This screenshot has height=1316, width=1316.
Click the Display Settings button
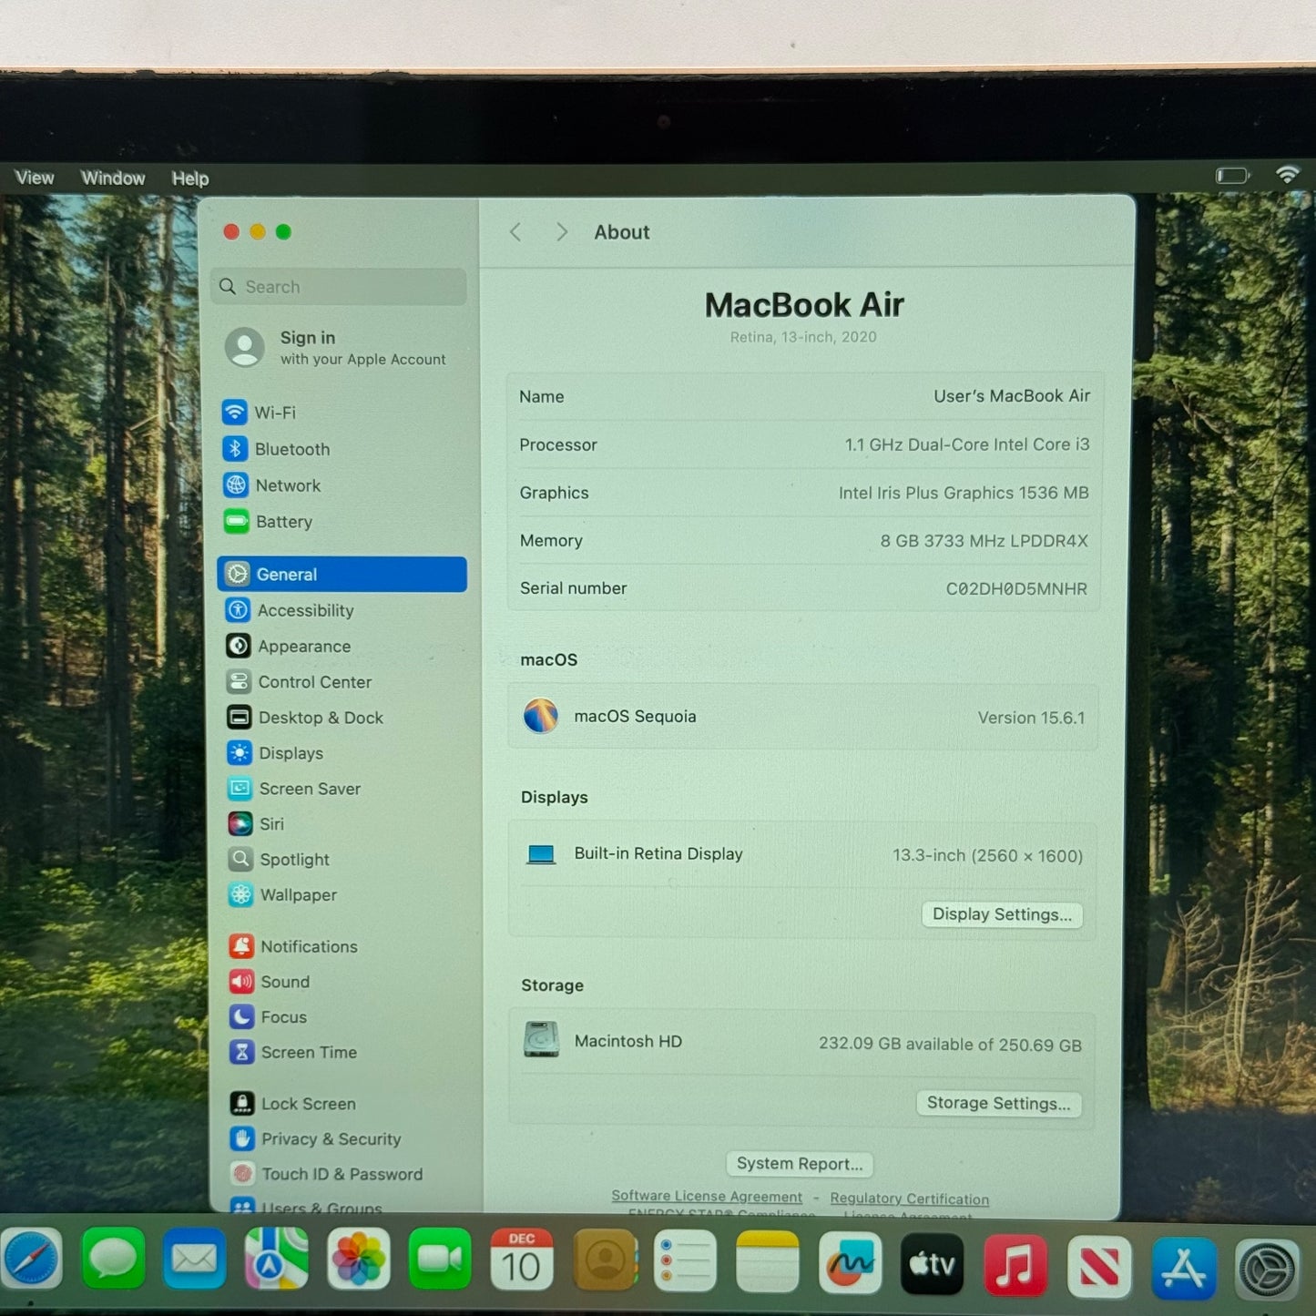pyautogui.click(x=1001, y=914)
